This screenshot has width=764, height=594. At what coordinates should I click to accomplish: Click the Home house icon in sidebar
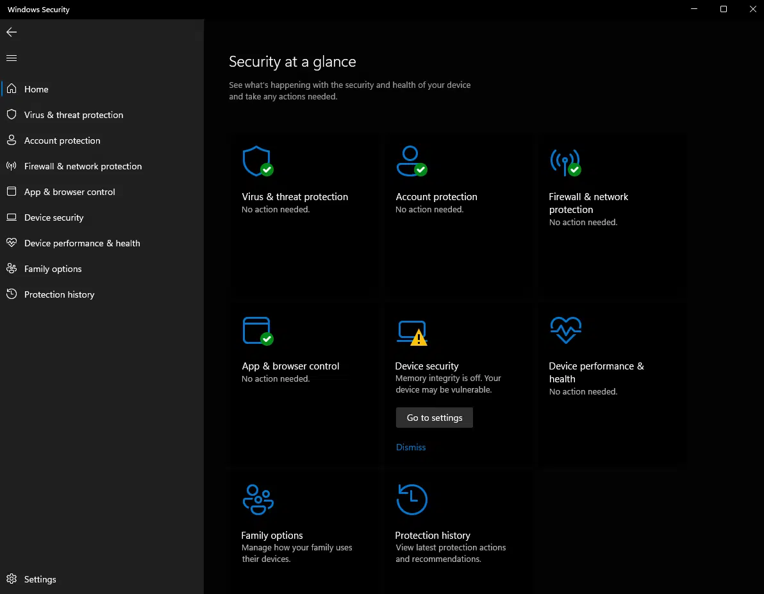pyautogui.click(x=12, y=89)
